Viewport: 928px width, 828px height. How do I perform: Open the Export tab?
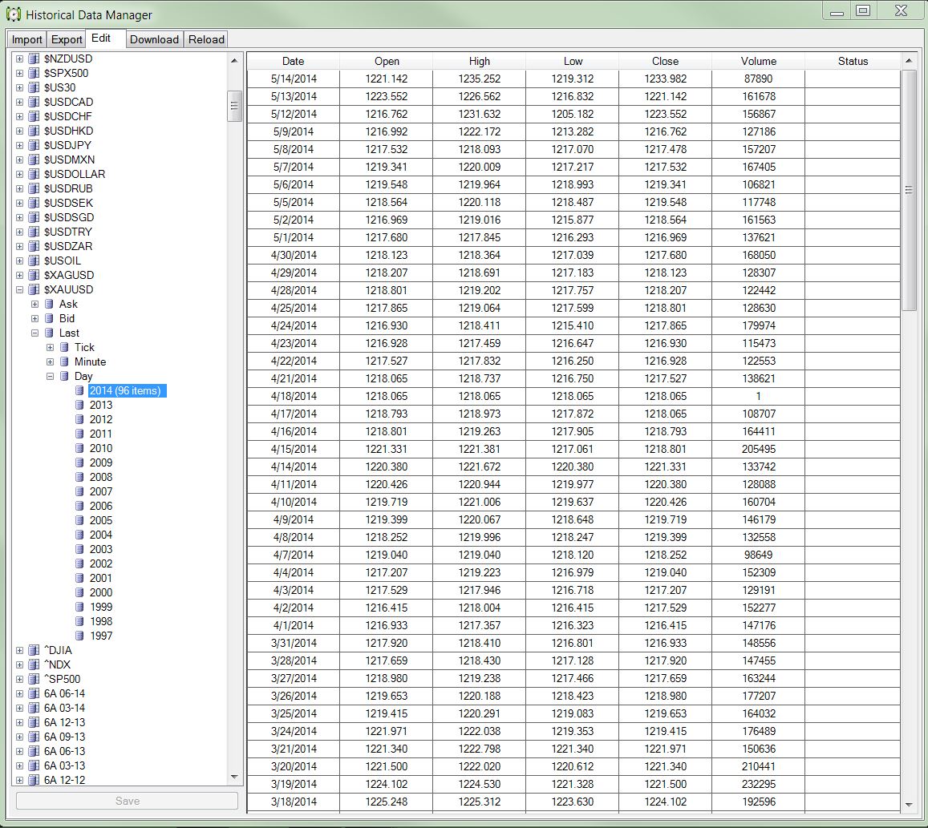67,39
